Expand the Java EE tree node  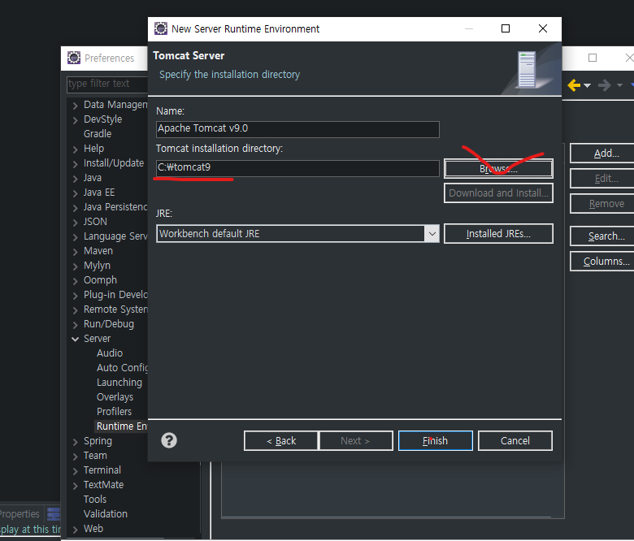(x=76, y=193)
